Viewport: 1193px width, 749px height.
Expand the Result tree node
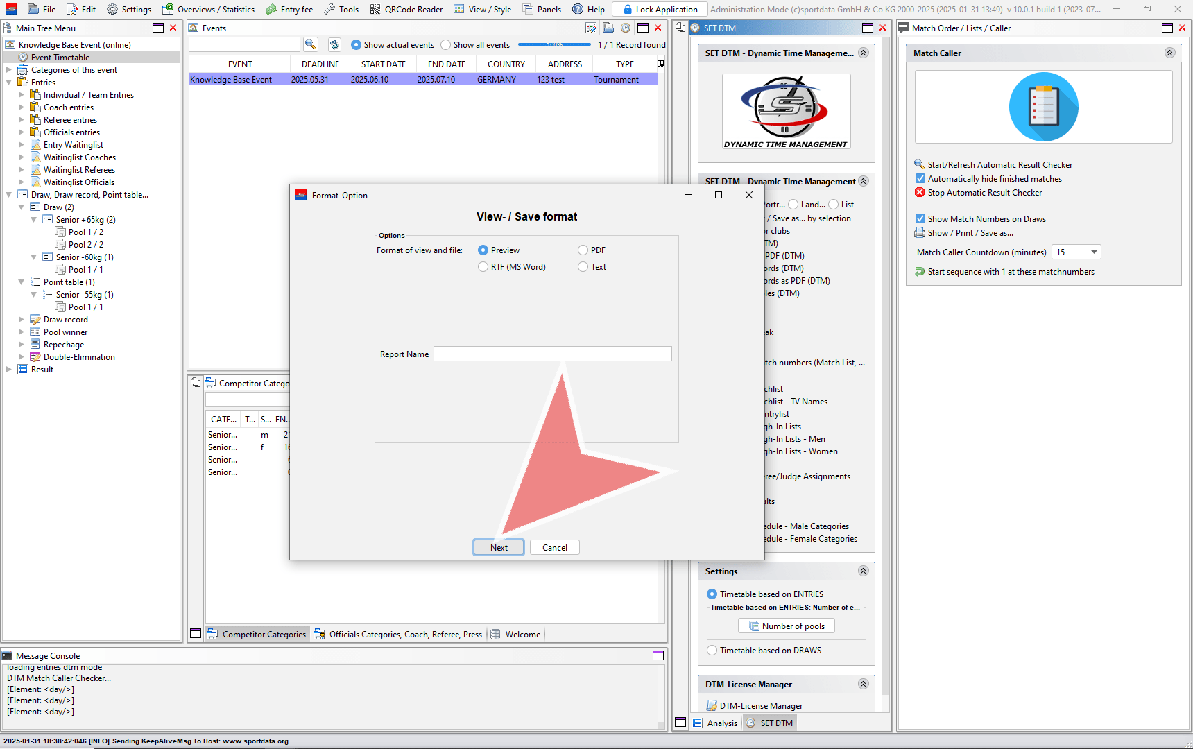[x=9, y=370]
